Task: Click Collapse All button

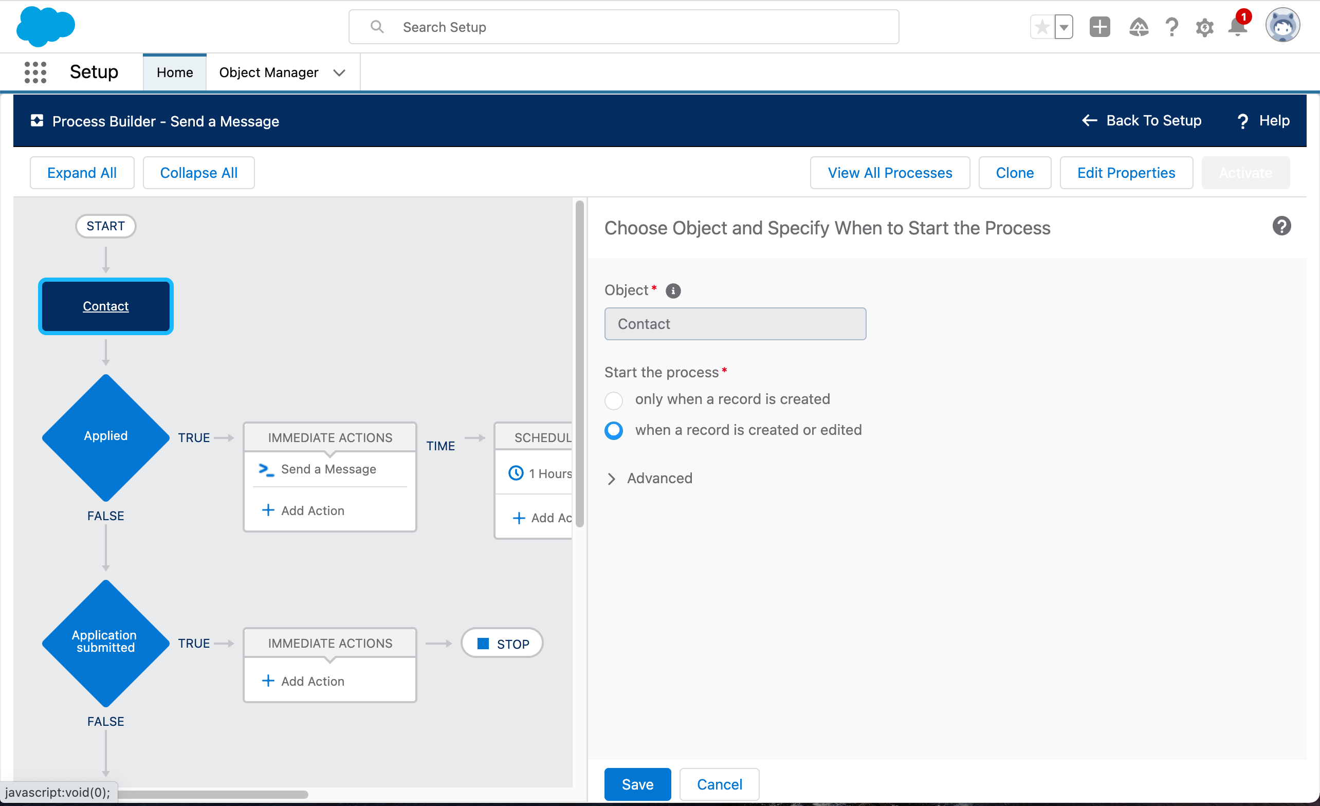Action: coord(199,173)
